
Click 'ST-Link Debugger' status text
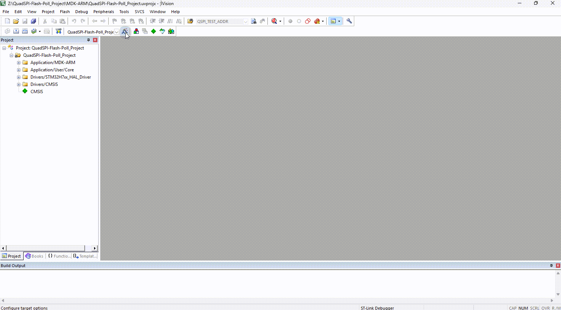click(x=377, y=308)
